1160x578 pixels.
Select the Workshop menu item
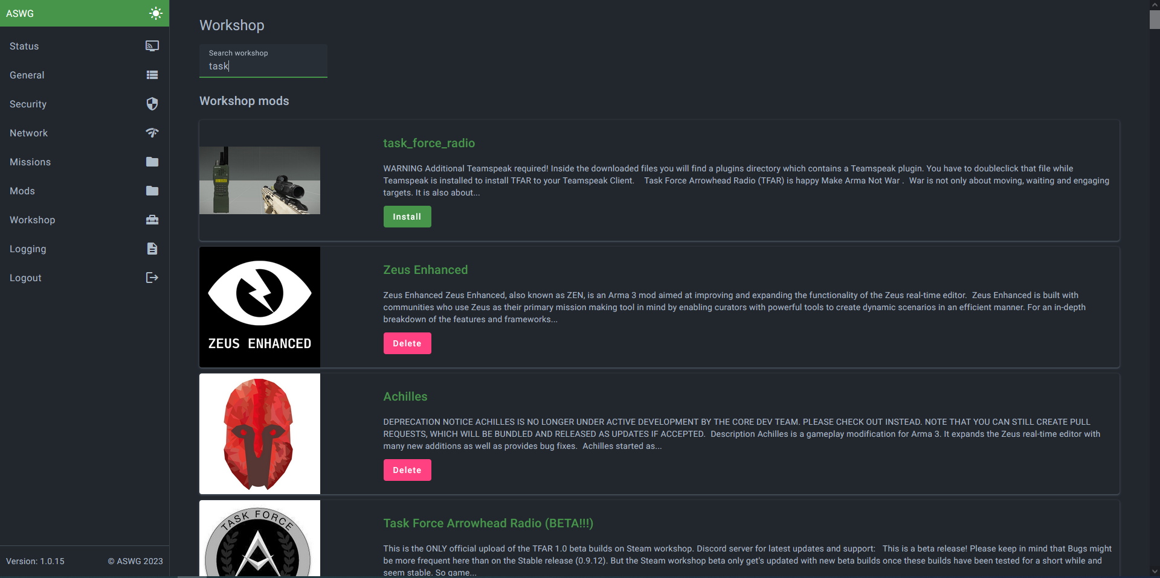85,220
